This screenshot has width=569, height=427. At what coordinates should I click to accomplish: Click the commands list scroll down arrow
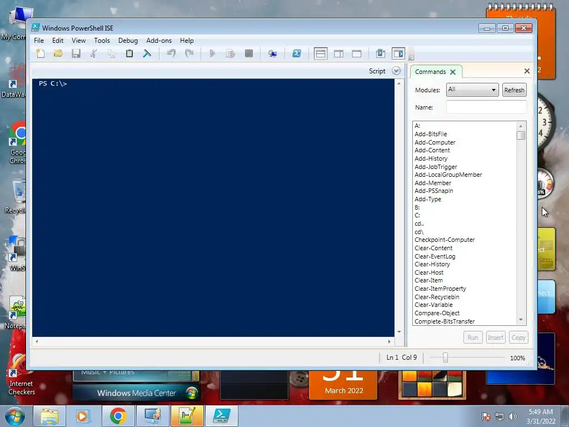tap(521, 320)
